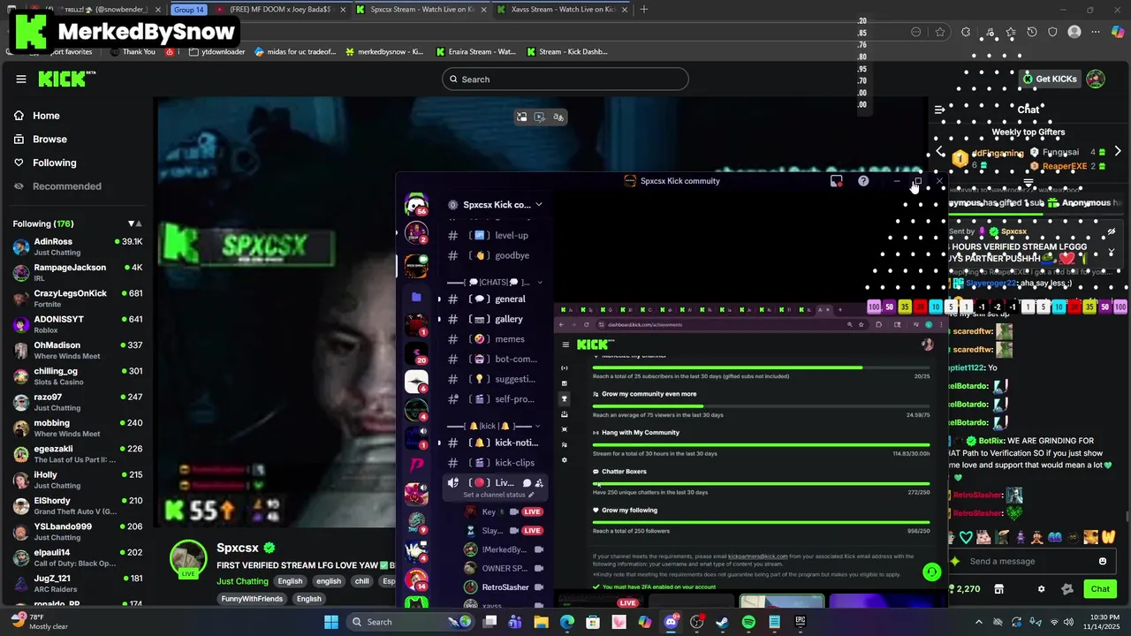1131x636 pixels.
Task: Select RetroSlasher in Discord voice channel
Action: point(505,587)
